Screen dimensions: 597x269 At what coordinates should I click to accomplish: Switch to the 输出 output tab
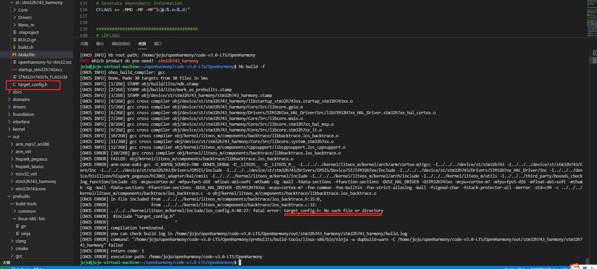(100, 44)
